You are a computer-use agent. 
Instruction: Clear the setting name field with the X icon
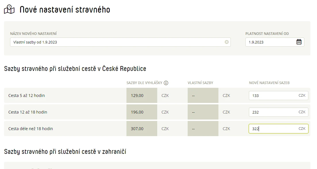[227, 42]
